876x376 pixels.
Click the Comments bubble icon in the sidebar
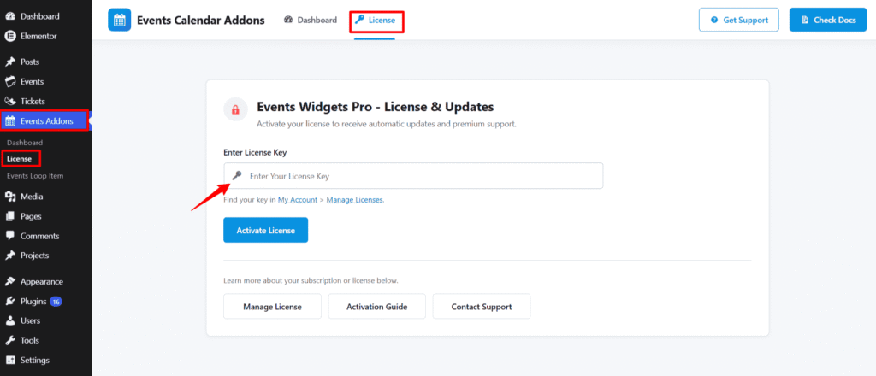click(10, 236)
